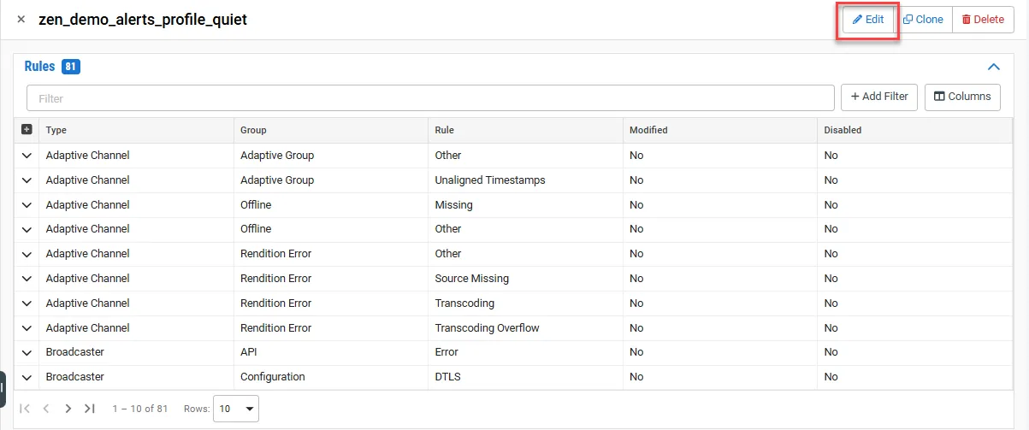Expand all rows with header plus icon
Screen dimensions: 1029x430
click(x=27, y=130)
